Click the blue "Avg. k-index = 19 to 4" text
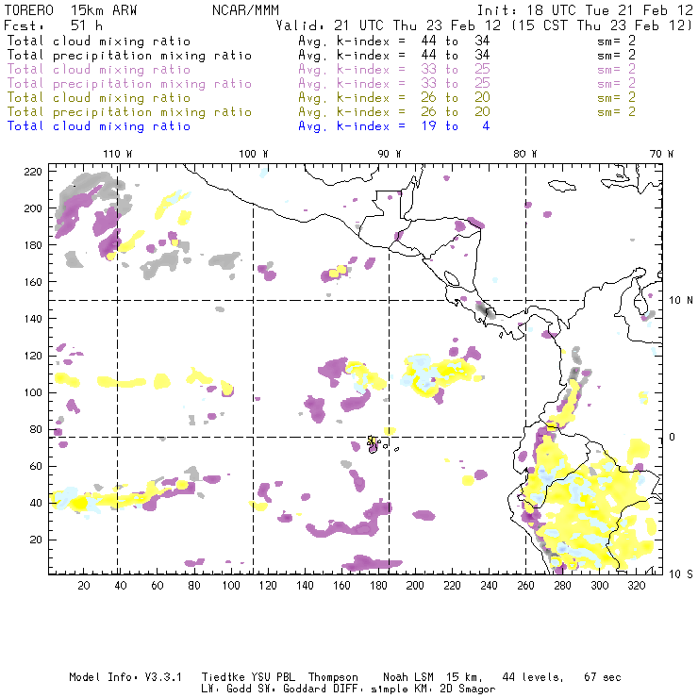This screenshot has height=698, width=698. click(x=394, y=126)
